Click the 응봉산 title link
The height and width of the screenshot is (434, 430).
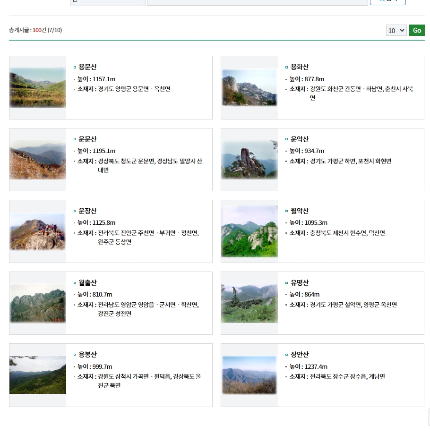click(x=87, y=354)
